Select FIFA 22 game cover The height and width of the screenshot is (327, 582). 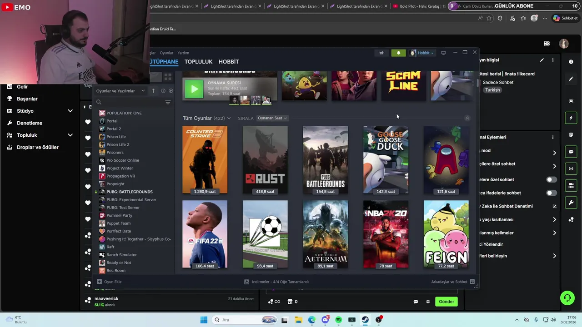click(x=205, y=234)
